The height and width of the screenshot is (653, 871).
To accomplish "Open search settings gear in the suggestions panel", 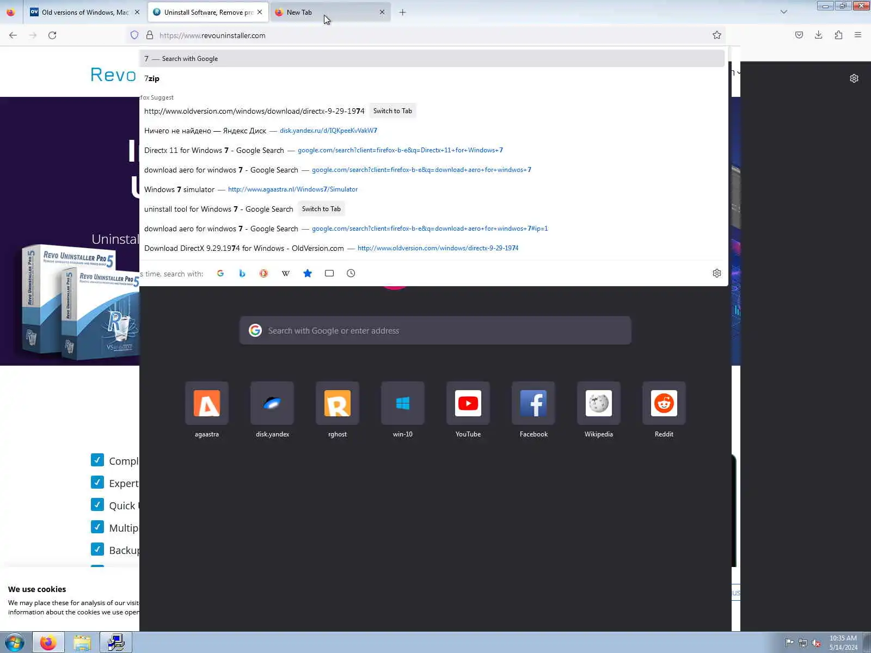I will [x=717, y=273].
